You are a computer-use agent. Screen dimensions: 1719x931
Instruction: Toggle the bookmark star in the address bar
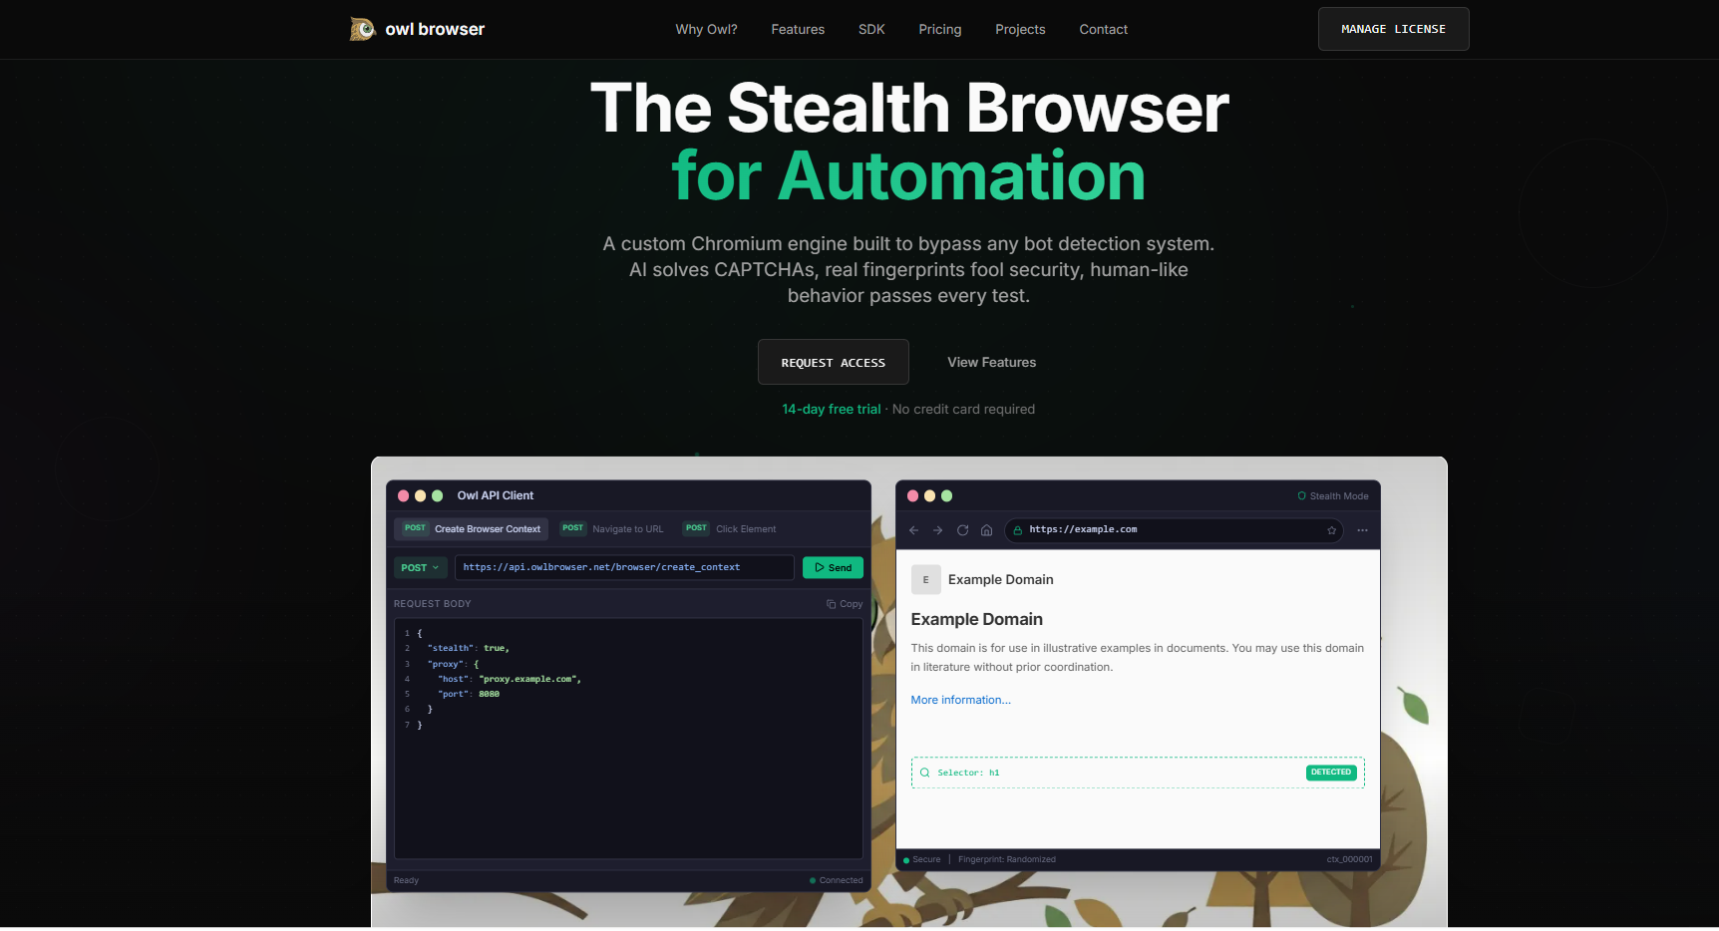click(1331, 530)
